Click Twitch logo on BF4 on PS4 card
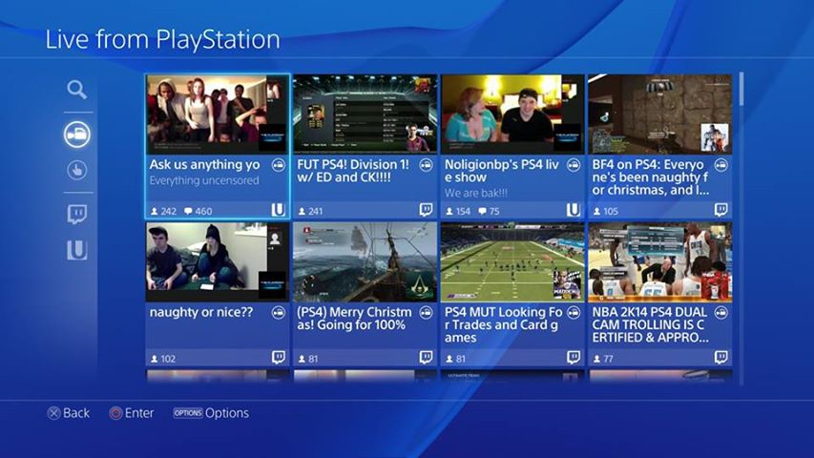This screenshot has height=458, width=814. (720, 210)
